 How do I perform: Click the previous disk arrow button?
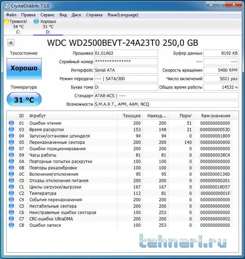pos(11,43)
